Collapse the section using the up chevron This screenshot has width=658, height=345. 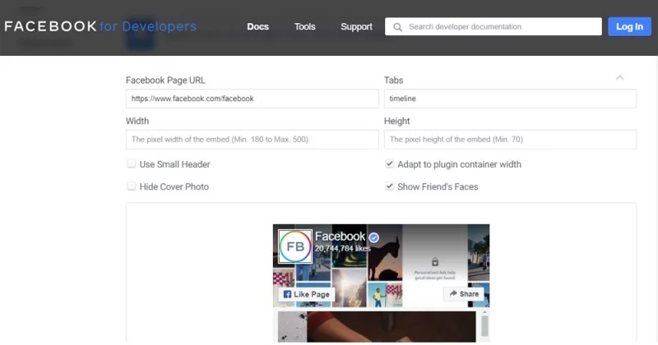click(x=619, y=78)
